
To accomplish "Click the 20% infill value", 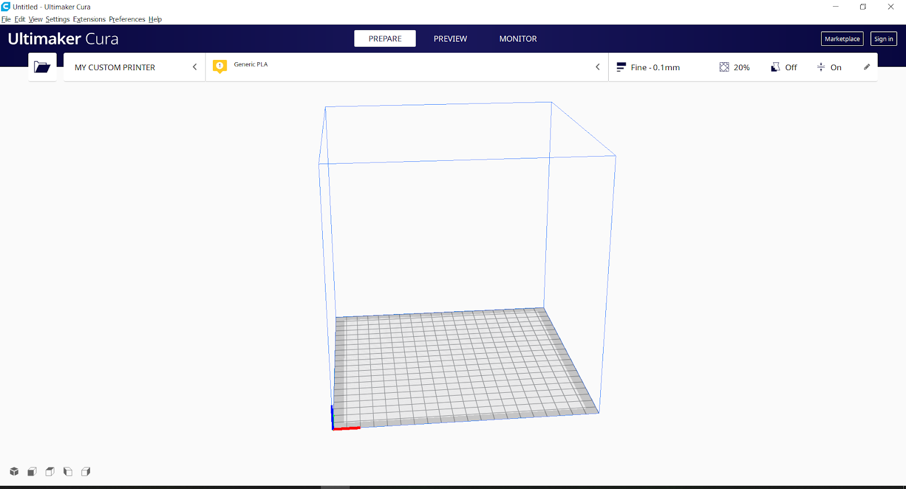I will [x=742, y=67].
